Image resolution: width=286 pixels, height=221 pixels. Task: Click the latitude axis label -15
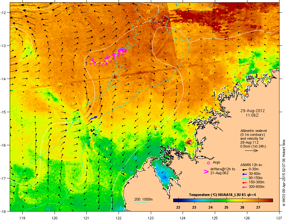coord(4,112)
